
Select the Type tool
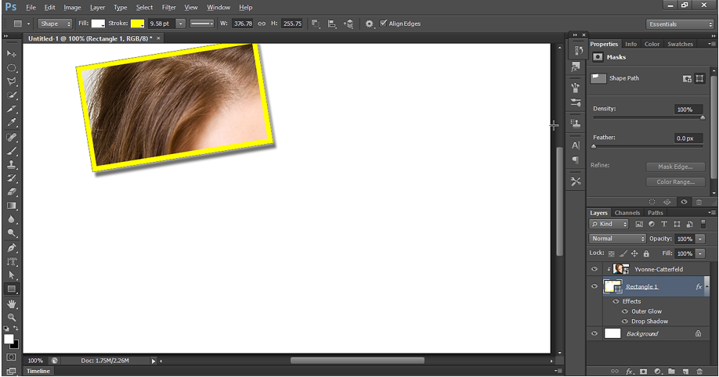click(x=12, y=261)
